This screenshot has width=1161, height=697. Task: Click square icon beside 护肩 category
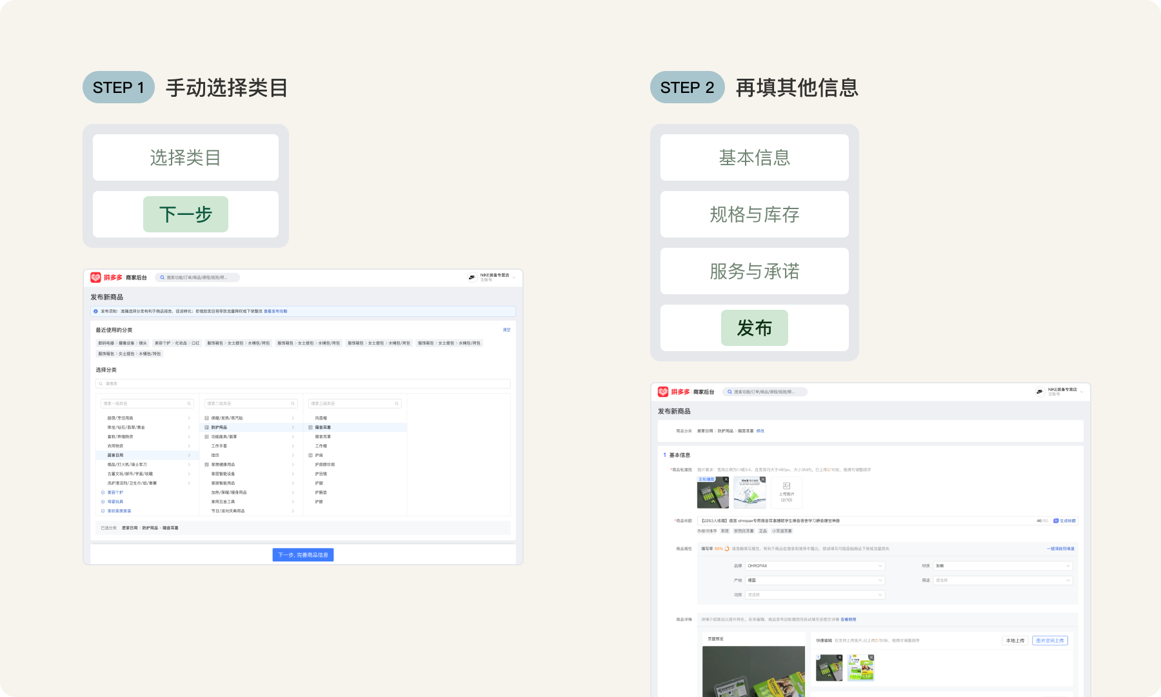(311, 455)
